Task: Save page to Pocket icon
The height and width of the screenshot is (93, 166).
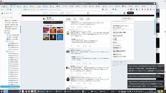Action: [113, 9]
